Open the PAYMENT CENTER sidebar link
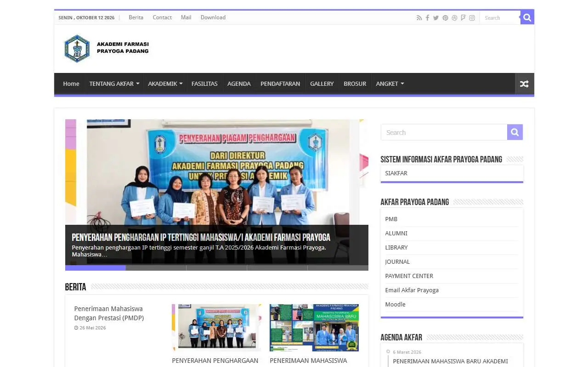This screenshot has height=367, width=588. pos(409,276)
